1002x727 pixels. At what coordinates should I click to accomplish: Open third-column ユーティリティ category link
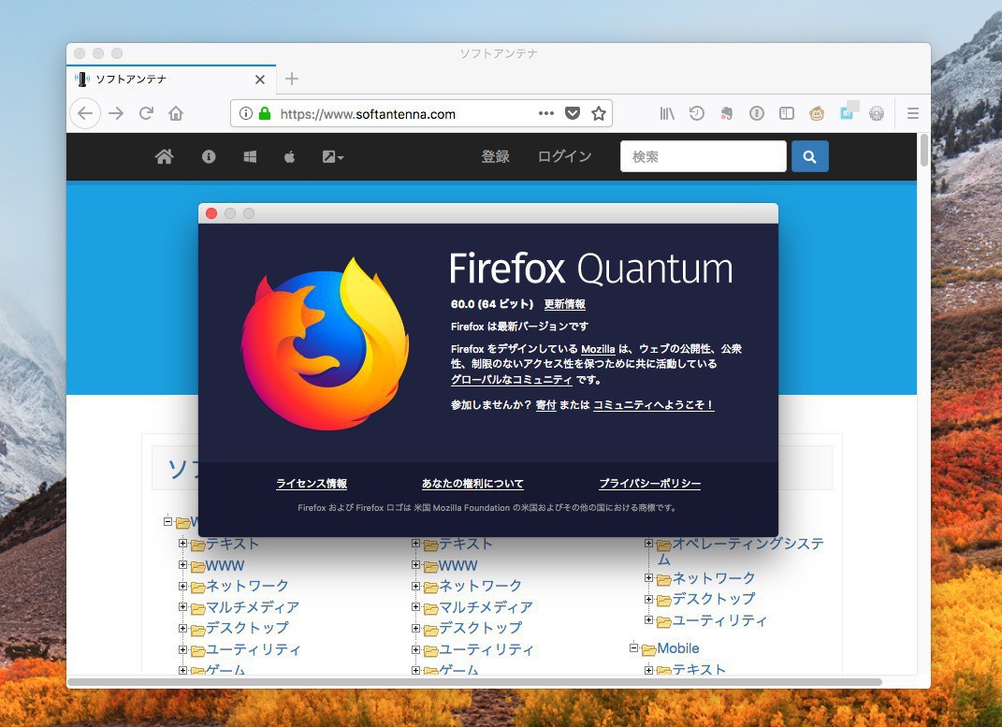click(719, 620)
